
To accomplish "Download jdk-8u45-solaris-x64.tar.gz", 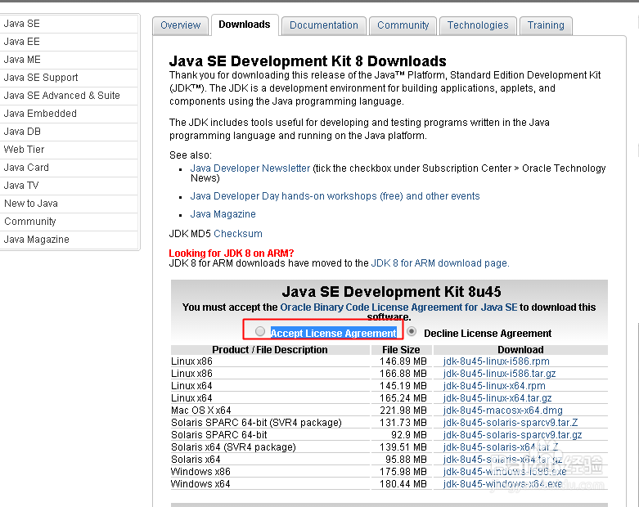I will pos(503,459).
